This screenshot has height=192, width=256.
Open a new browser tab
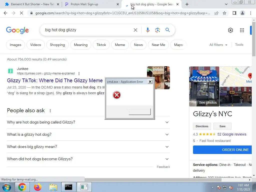click(x=187, y=4)
